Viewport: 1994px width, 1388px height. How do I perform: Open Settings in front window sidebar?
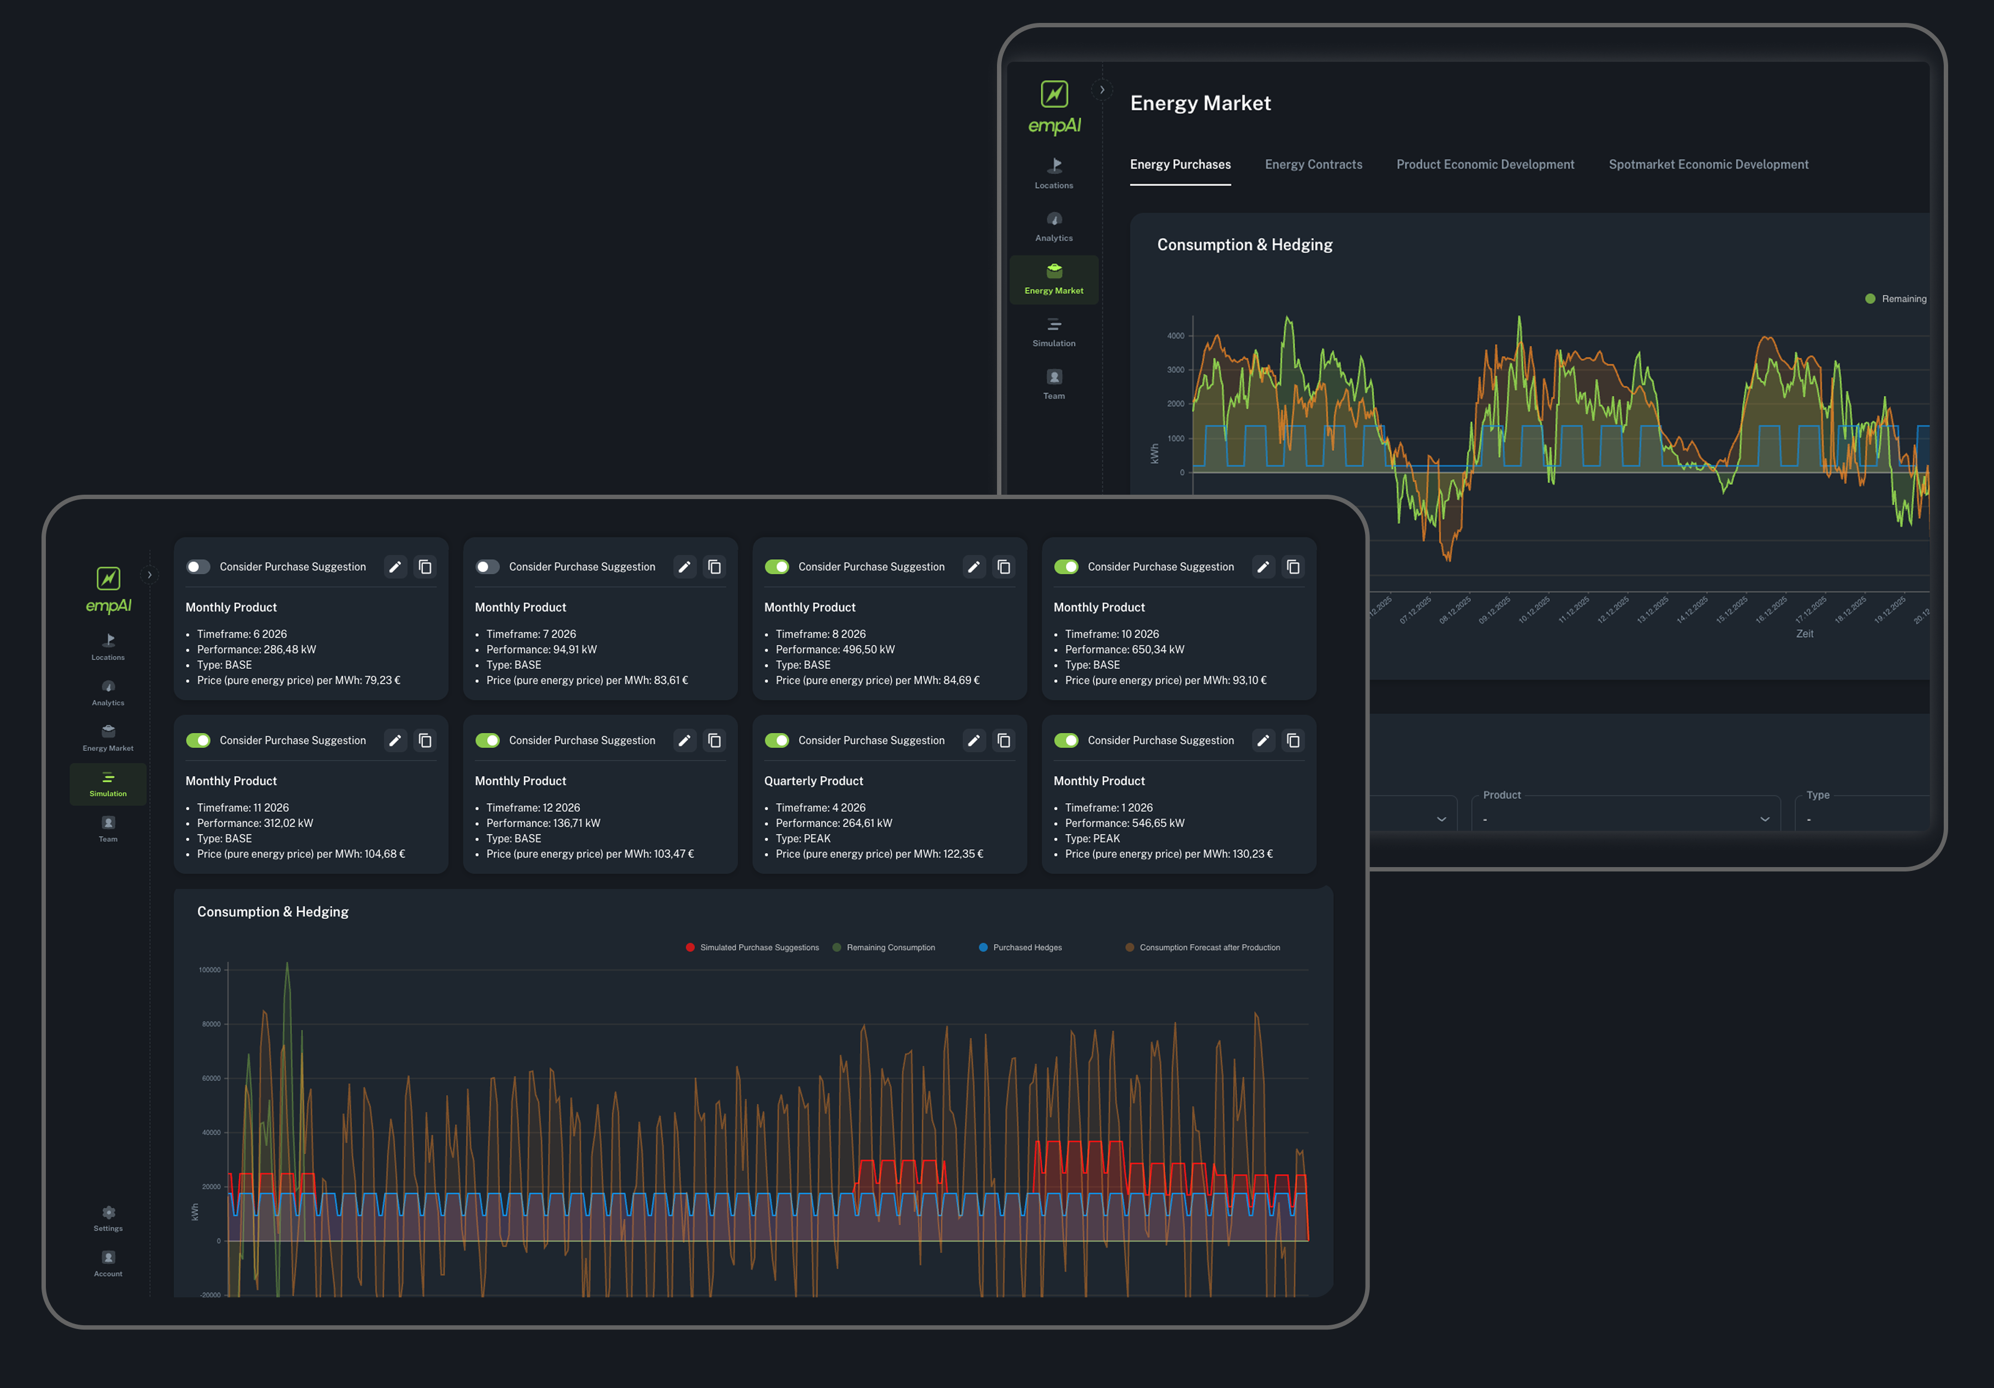[x=108, y=1219]
